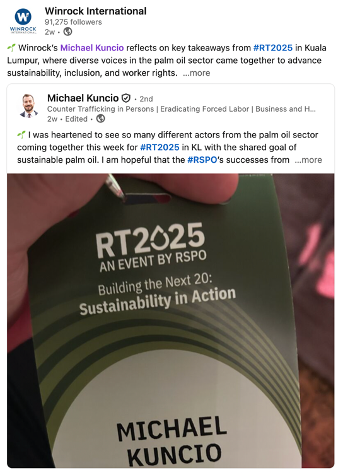Click the 91,275 followers text

[x=73, y=22]
